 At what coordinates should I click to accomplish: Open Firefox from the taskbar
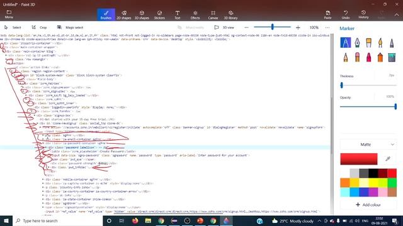135,220
